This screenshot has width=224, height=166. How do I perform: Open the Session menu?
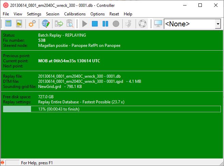(52, 14)
